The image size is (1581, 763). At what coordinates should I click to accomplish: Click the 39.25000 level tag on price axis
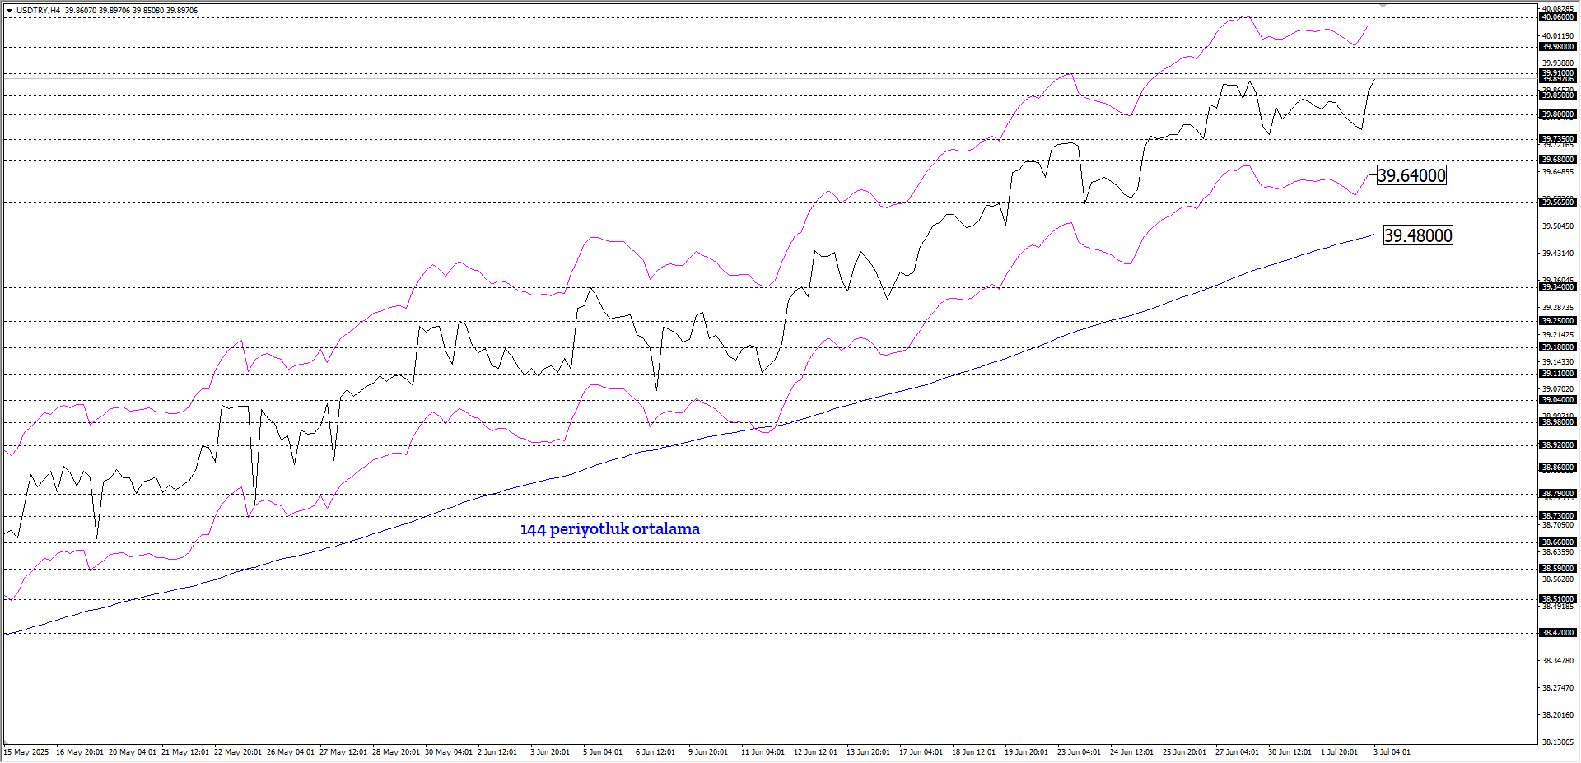click(x=1558, y=321)
